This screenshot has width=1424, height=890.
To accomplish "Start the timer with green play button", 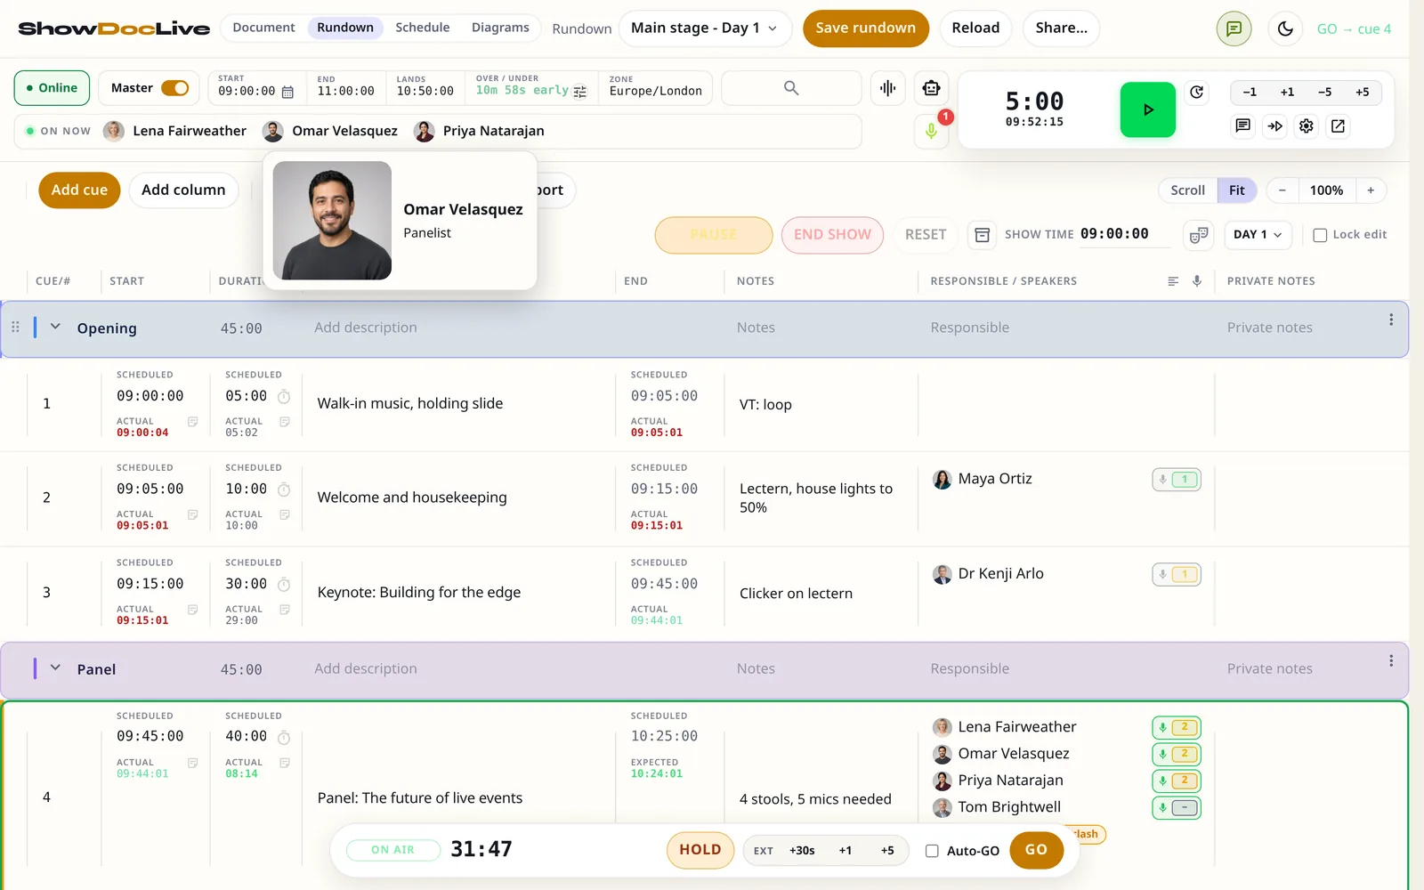I will 1147,109.
